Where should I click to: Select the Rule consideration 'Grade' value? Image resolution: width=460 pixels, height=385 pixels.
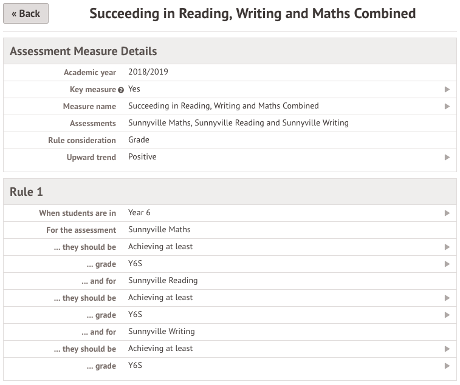pyautogui.click(x=139, y=140)
